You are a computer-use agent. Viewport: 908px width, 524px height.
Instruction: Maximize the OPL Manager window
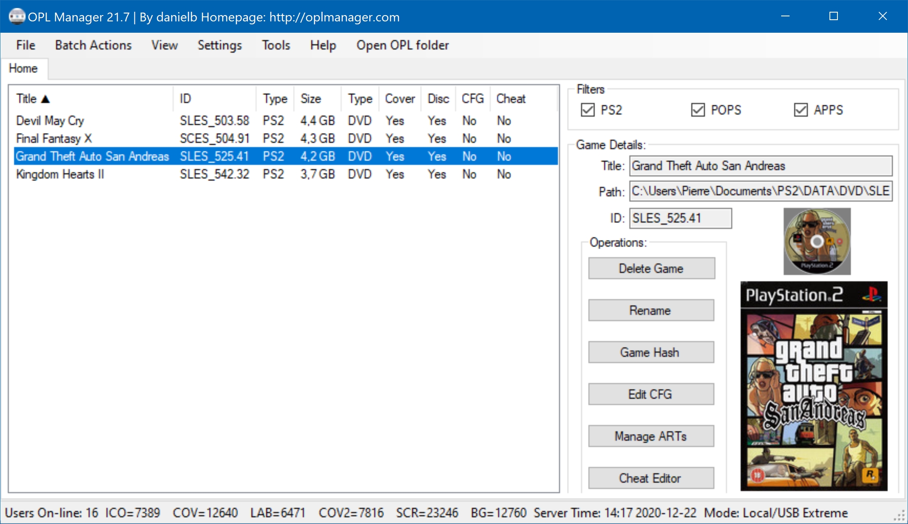tap(834, 16)
